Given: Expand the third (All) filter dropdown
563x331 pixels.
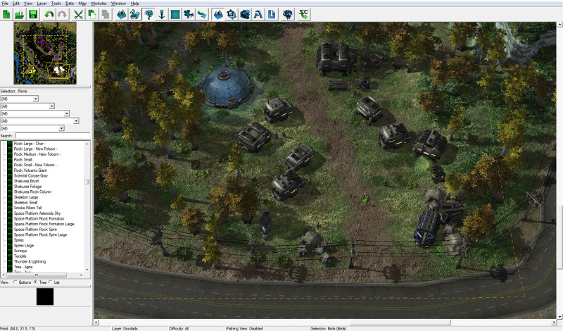Looking at the screenshot, I should click(67, 113).
